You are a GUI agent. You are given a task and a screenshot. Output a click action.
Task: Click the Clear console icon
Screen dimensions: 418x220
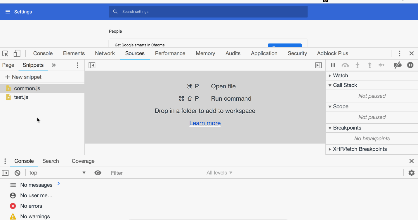(17, 173)
